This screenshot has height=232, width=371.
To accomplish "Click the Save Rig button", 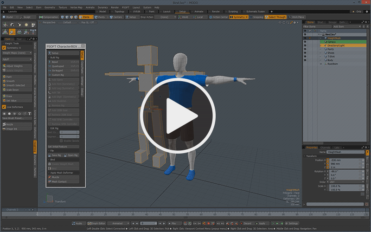I will pos(57,155).
